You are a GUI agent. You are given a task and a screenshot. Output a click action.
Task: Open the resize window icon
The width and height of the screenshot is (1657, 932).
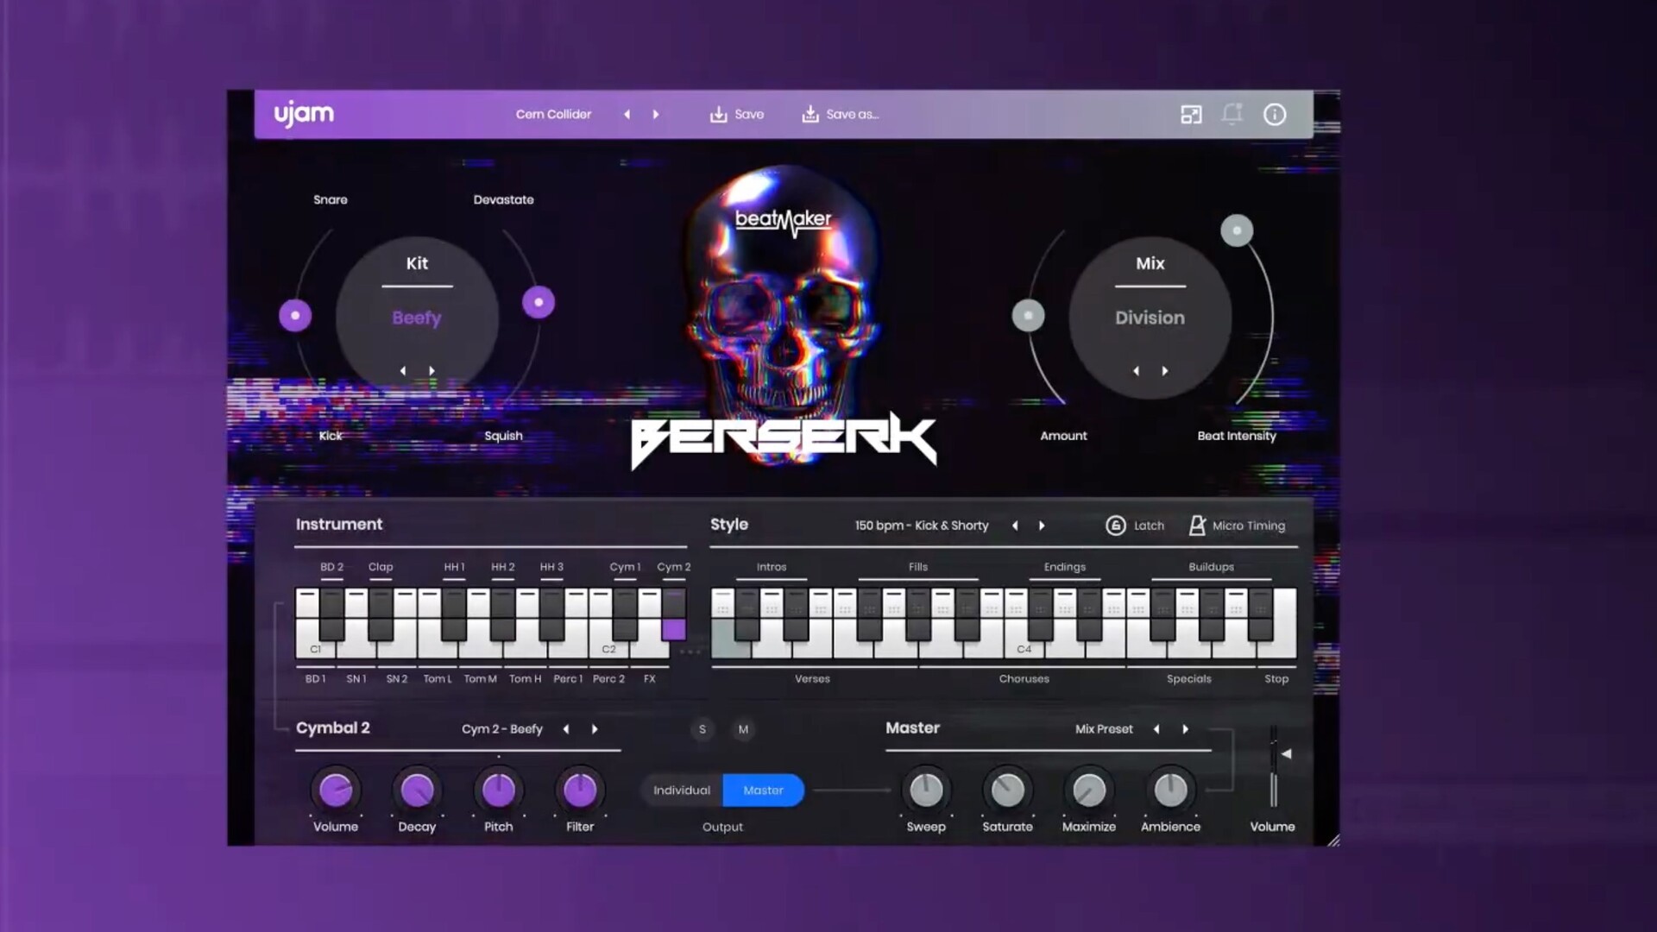[1191, 114]
